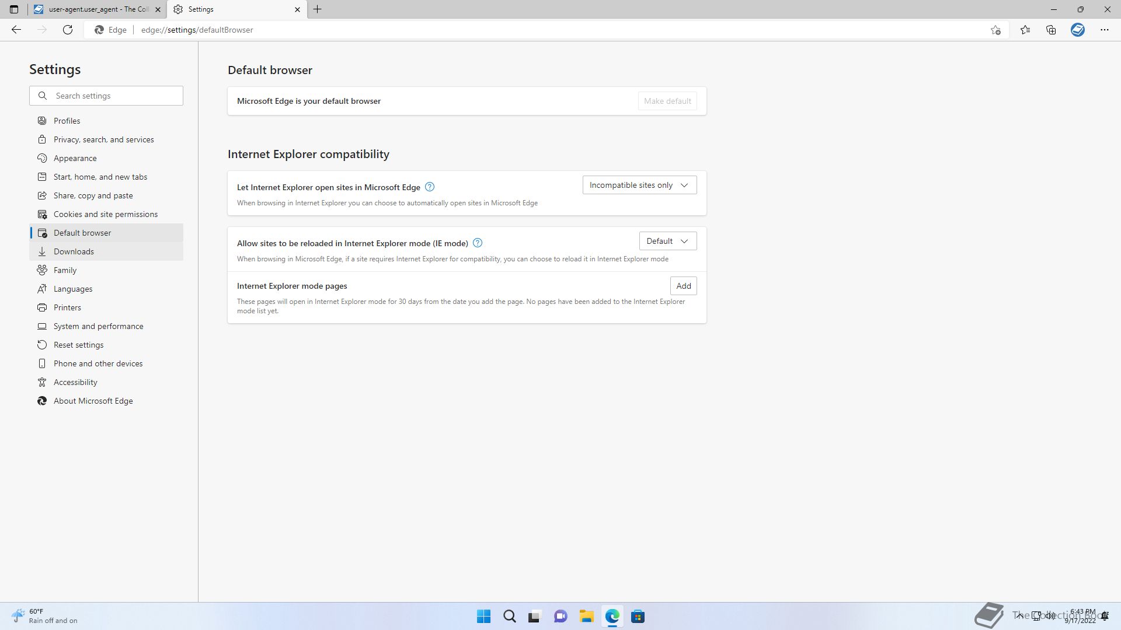Open System and performance settings
The height and width of the screenshot is (630, 1121).
pyautogui.click(x=106, y=326)
